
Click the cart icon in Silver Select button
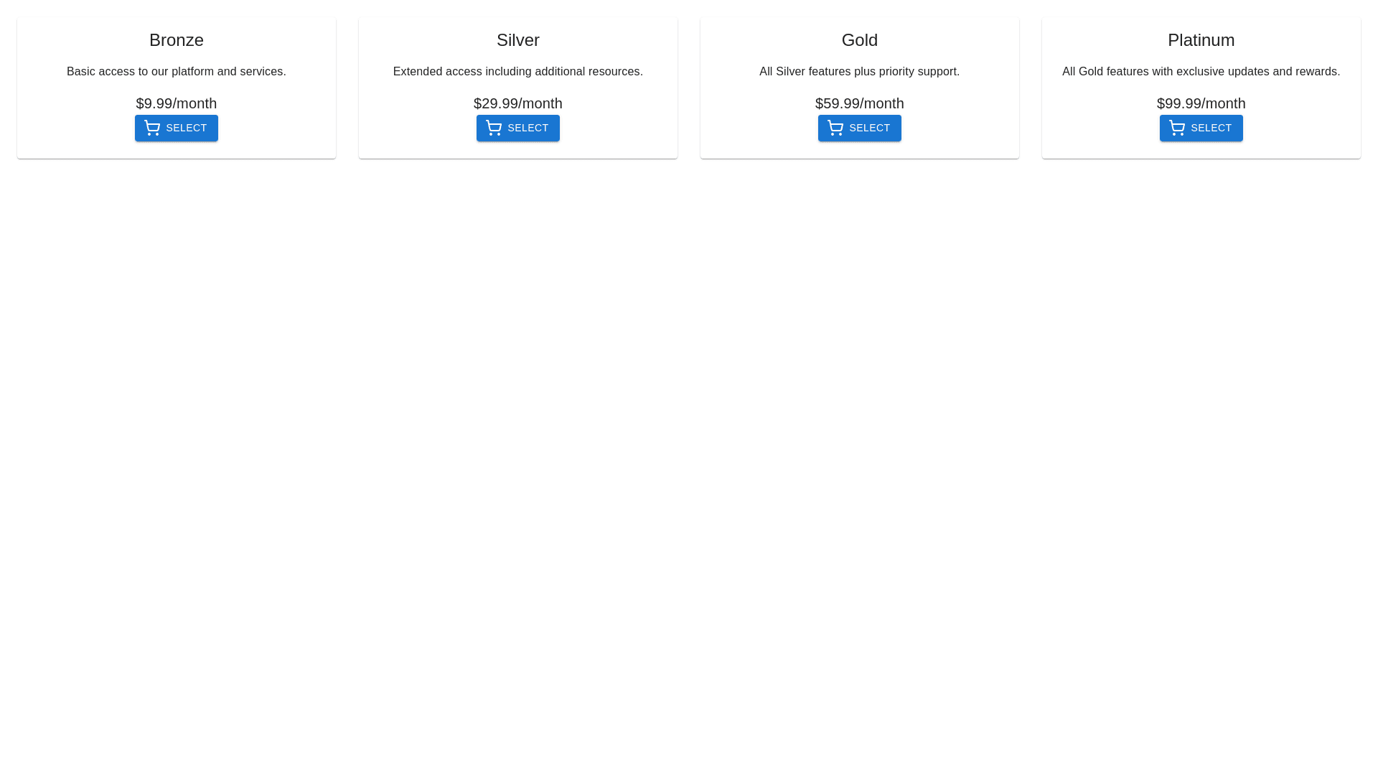click(x=494, y=128)
